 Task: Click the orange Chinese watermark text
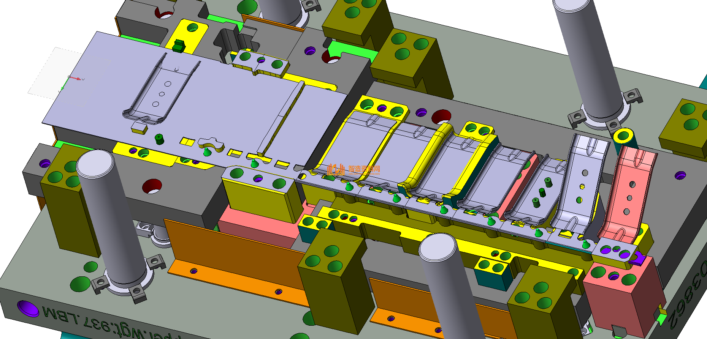[364, 169]
